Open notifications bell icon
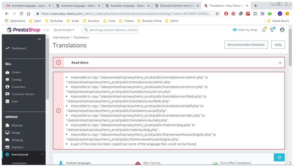 (x=264, y=29)
